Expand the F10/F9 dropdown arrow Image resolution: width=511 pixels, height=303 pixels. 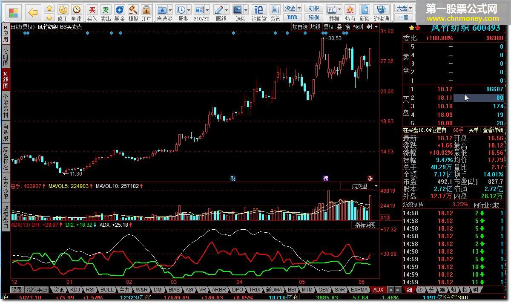(207, 9)
